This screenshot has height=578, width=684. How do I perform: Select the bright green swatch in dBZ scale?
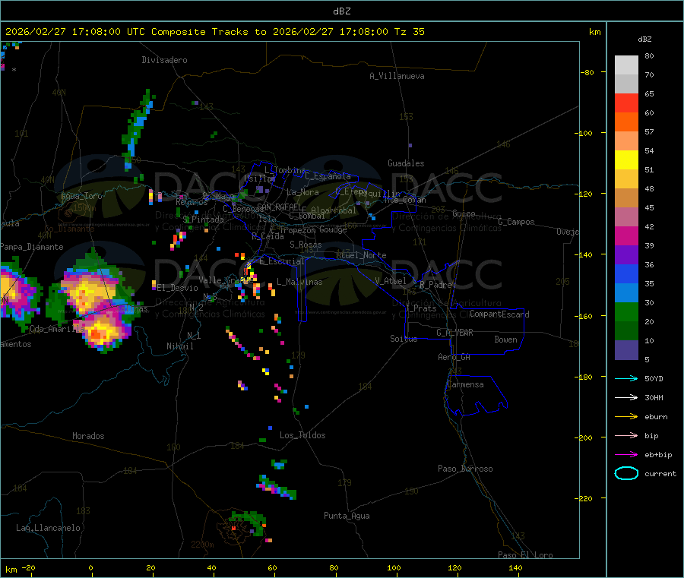pos(626,311)
